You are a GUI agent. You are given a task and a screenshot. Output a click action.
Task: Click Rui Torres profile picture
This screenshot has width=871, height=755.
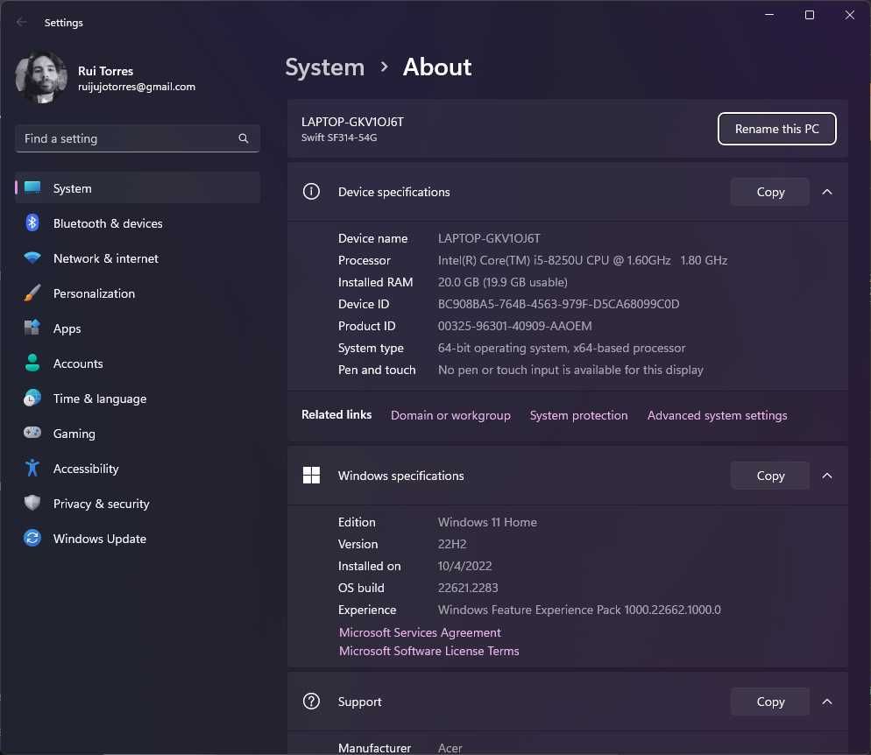coord(42,78)
